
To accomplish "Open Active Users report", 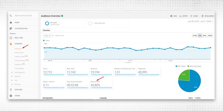I will coord(19,53).
